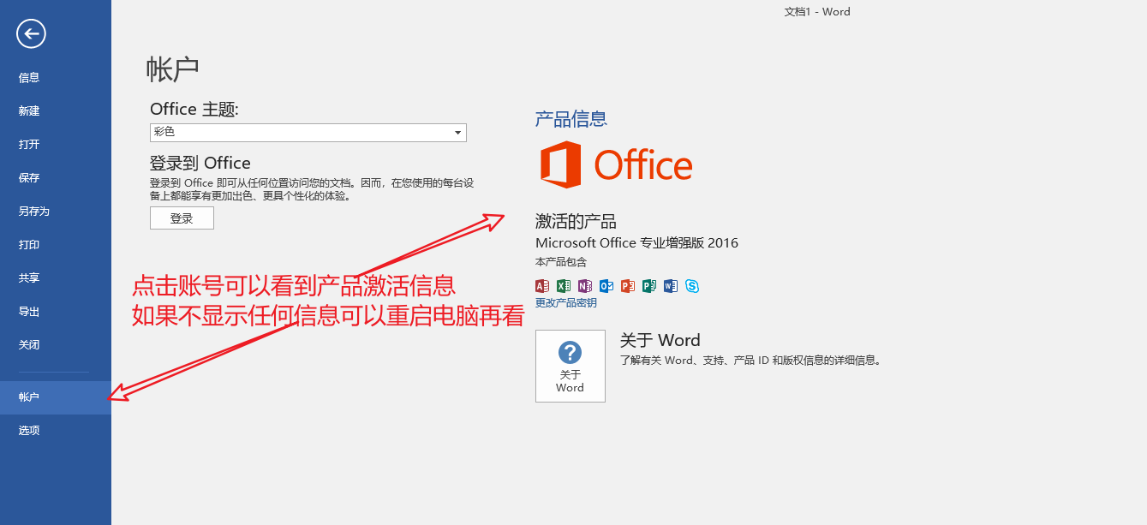1147x525 pixels.
Task: Click the OneNote product icon
Action: 585,286
